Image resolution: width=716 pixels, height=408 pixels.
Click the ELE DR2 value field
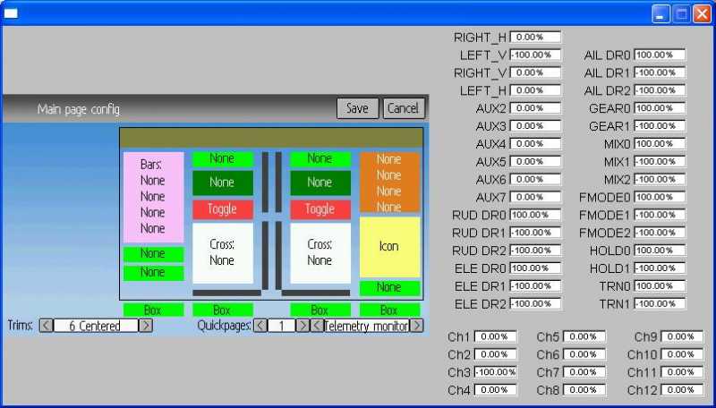[x=535, y=304]
